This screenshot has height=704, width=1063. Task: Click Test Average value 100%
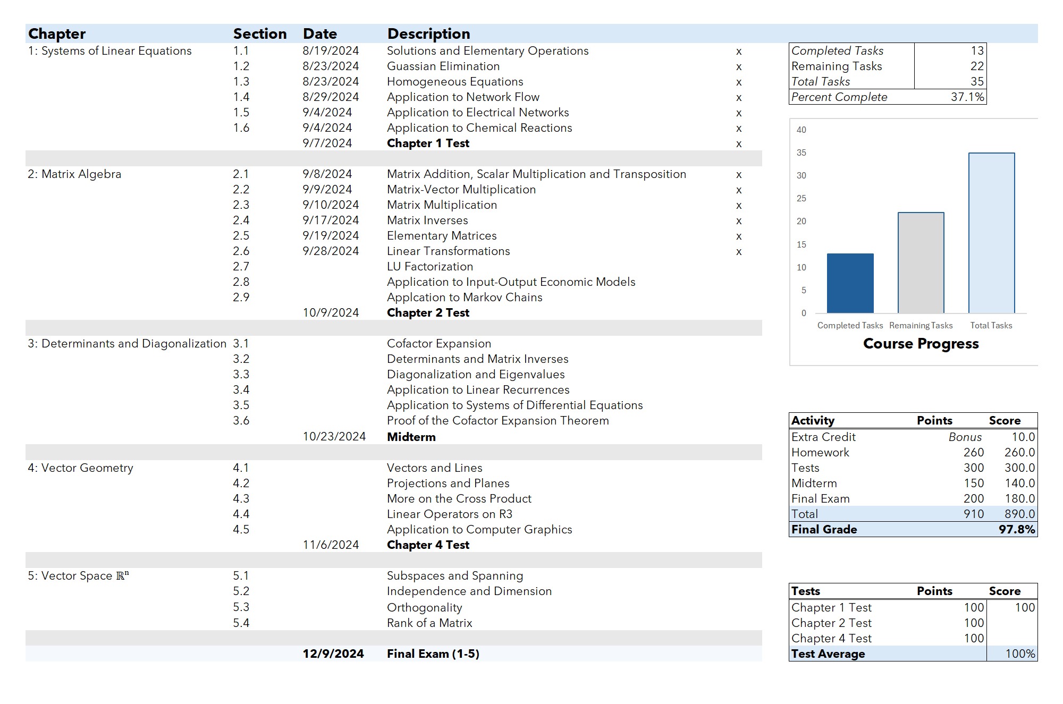1020,654
